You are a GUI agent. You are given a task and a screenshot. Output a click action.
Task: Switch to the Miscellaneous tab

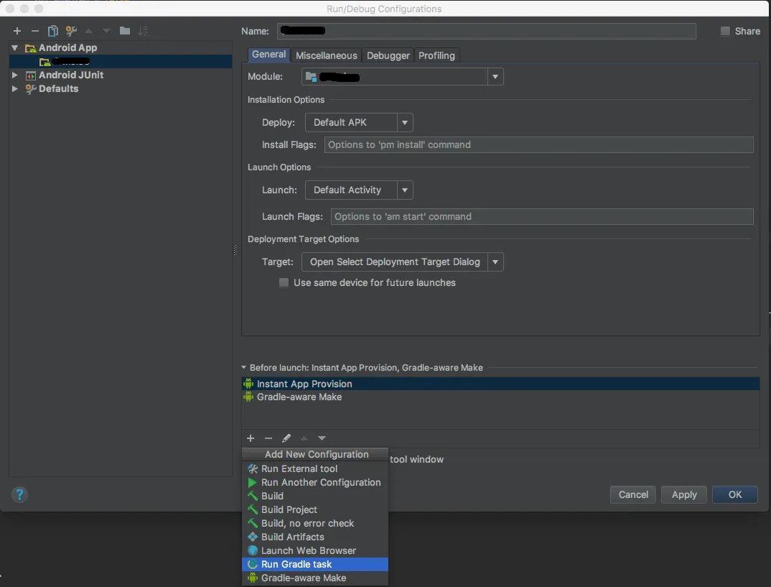click(x=327, y=55)
